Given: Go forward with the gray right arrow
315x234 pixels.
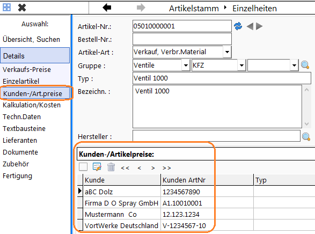Looking at the screenshot, I should pos(141,8).
